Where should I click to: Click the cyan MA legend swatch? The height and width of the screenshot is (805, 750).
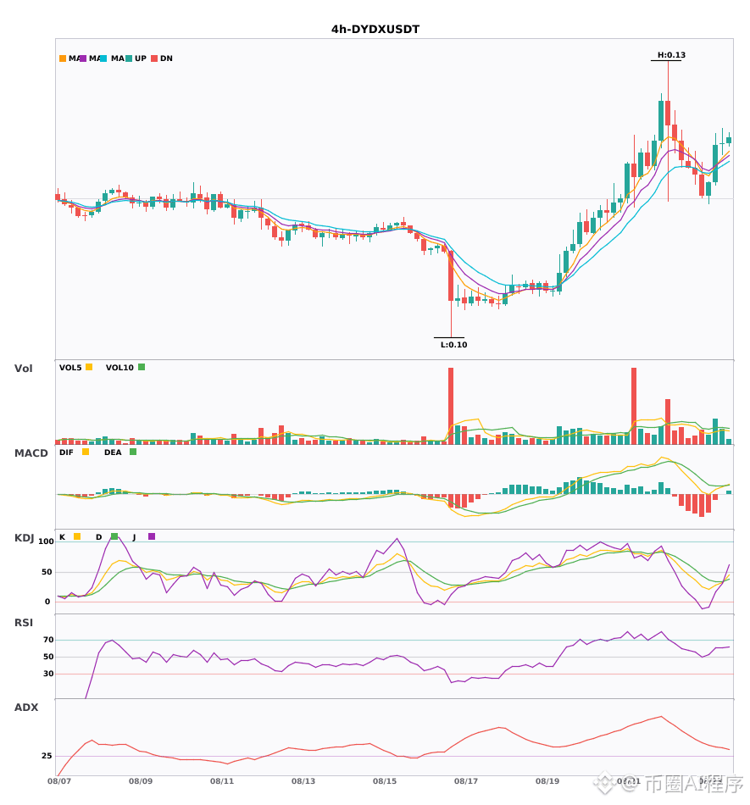(x=103, y=58)
